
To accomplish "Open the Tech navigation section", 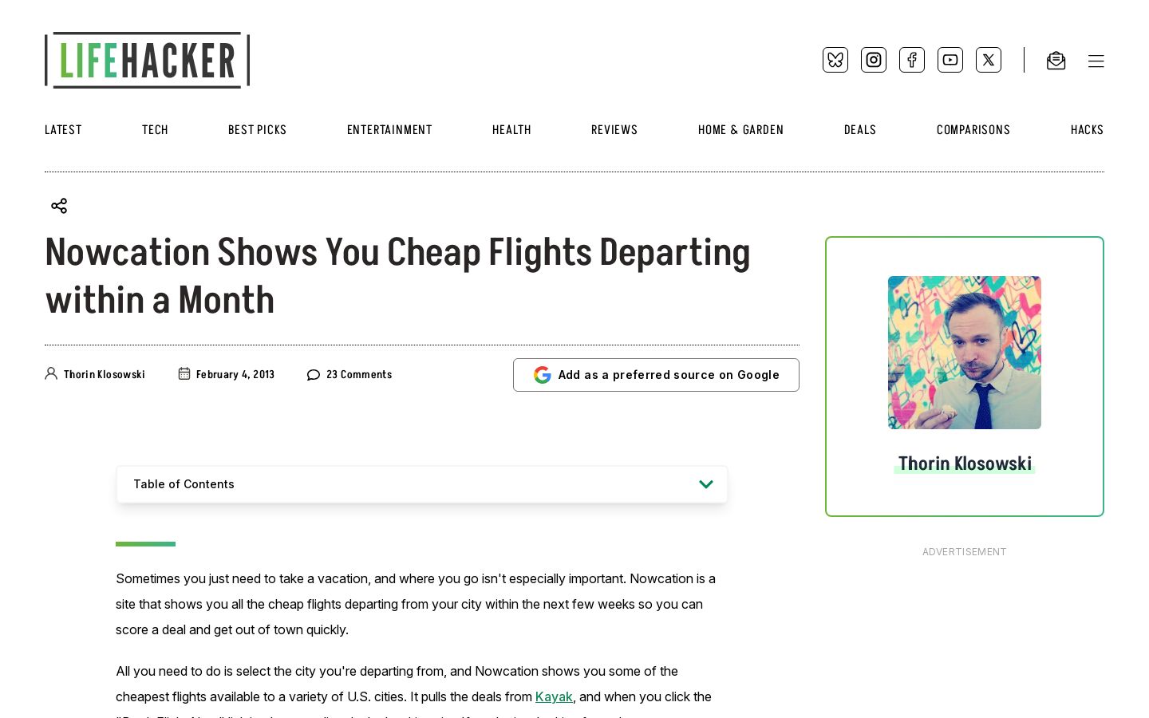I will pos(155,130).
